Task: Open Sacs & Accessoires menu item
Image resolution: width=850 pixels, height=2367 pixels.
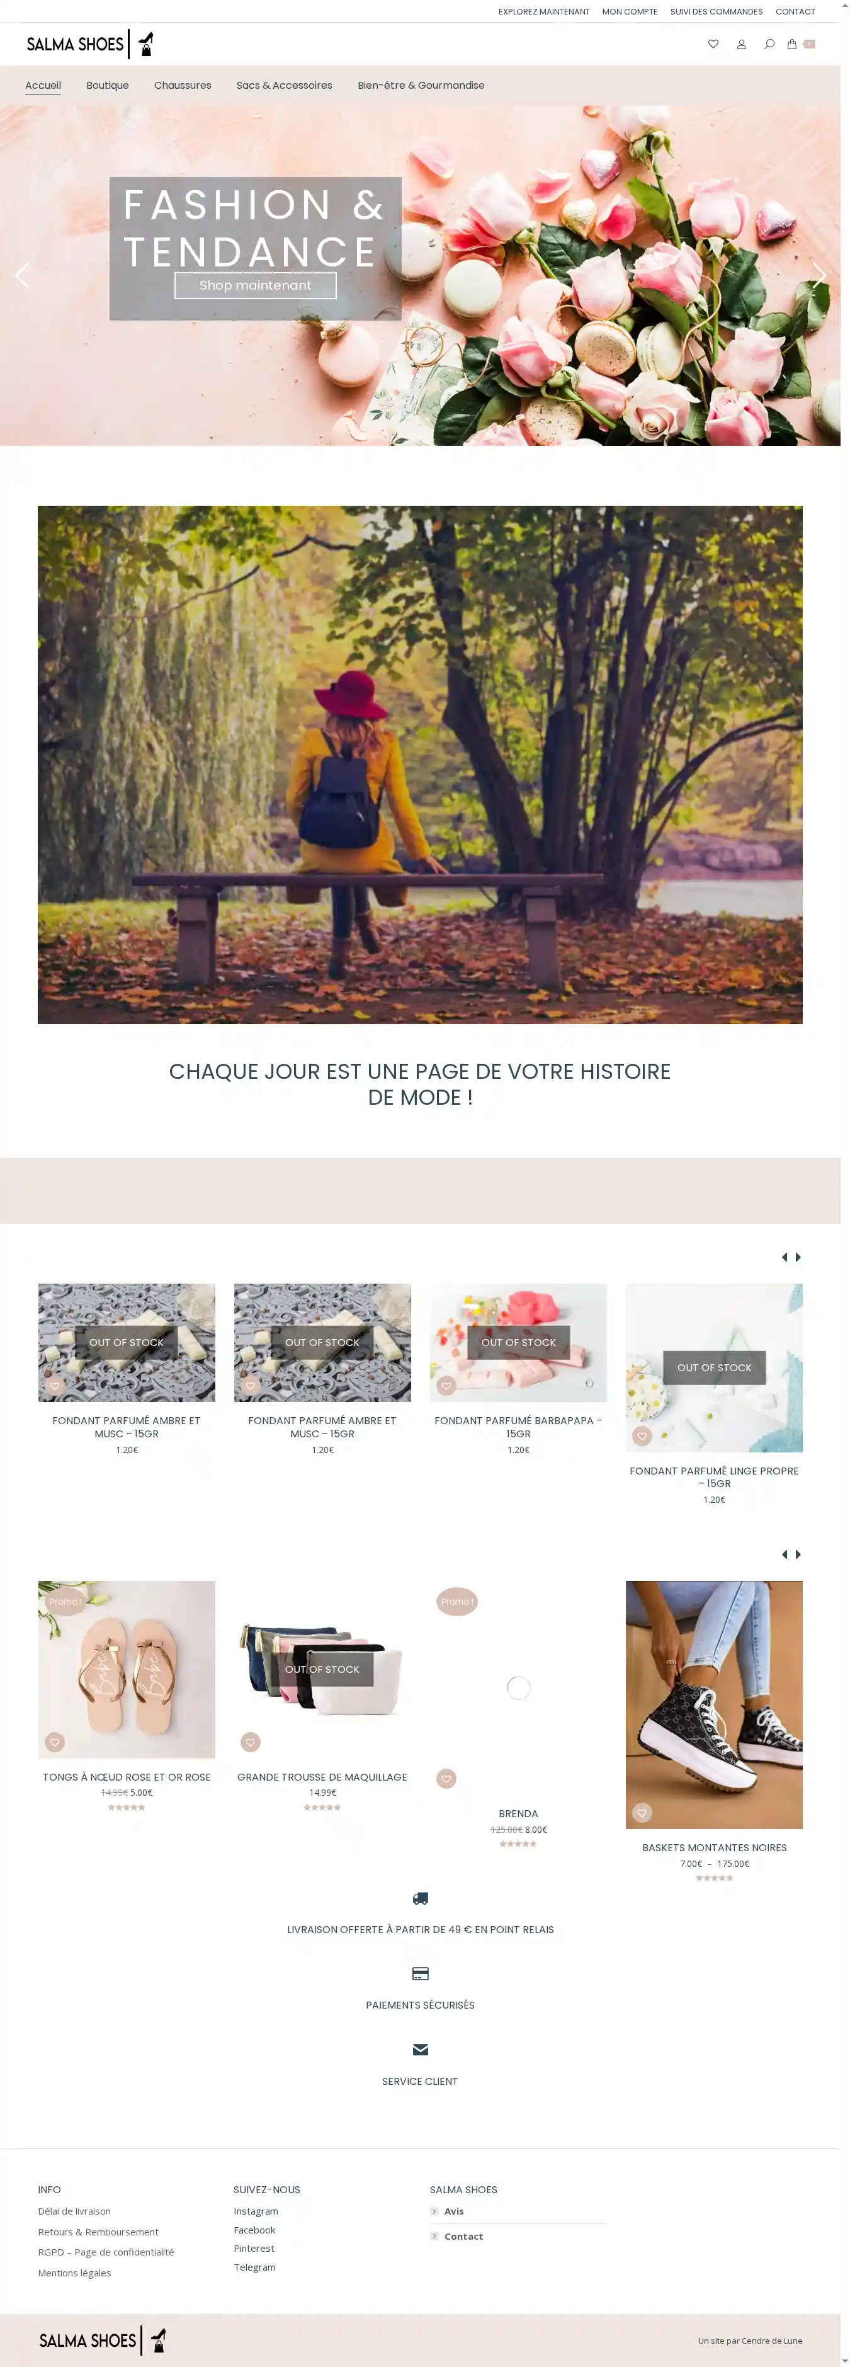Action: [284, 86]
